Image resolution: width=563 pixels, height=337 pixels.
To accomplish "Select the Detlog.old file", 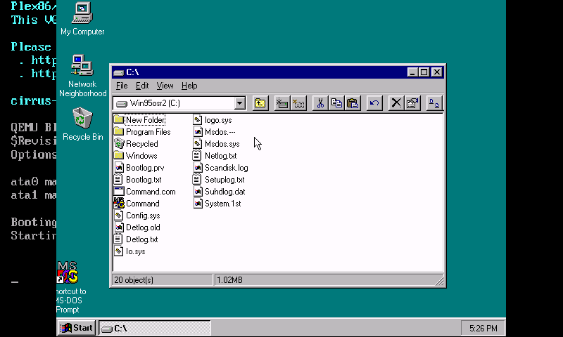I will [x=137, y=227].
